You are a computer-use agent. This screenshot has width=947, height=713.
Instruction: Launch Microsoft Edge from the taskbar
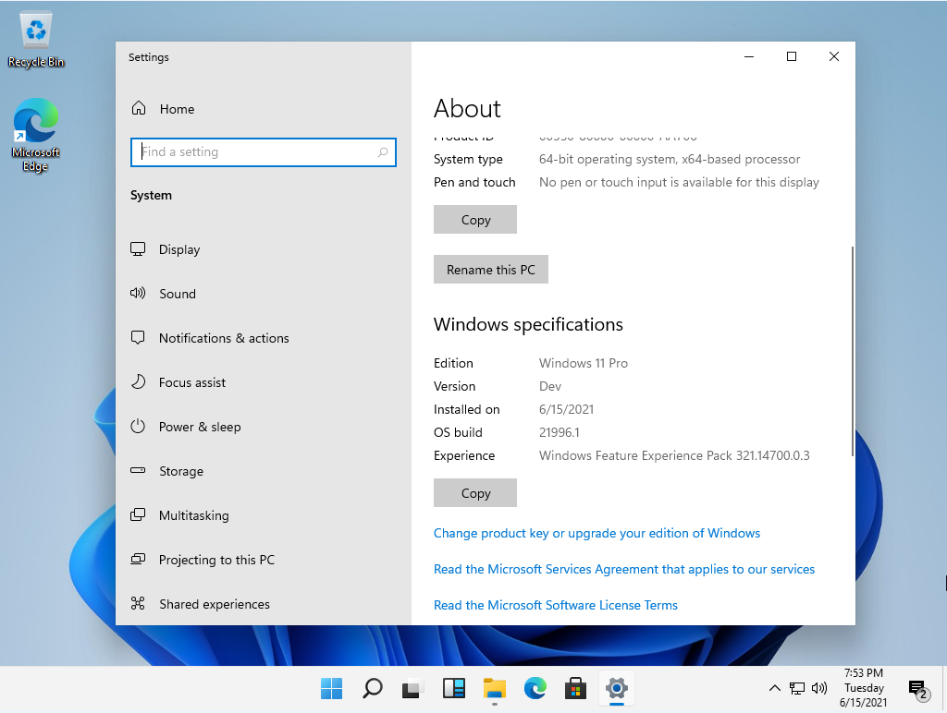point(535,688)
